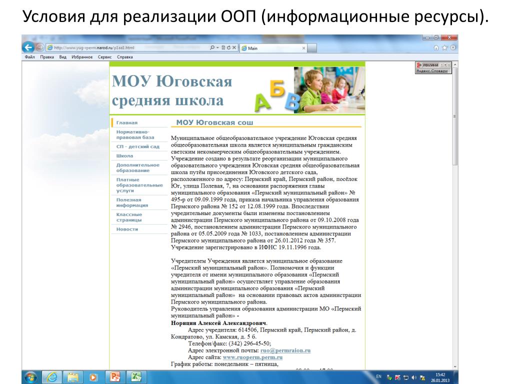Open a new blank tab

[x=312, y=48]
